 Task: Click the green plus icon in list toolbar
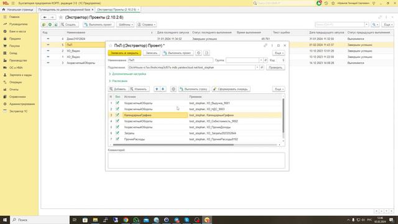coord(50,25)
